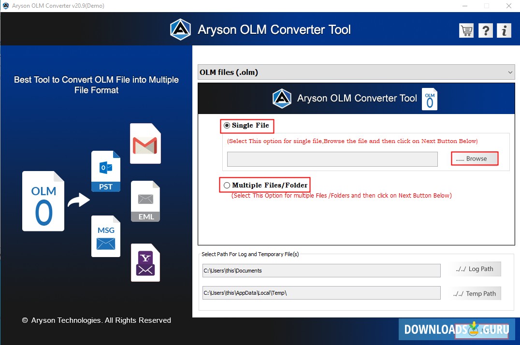The image size is (520, 345).
Task: Click the Documents log path field
Action: (320, 271)
